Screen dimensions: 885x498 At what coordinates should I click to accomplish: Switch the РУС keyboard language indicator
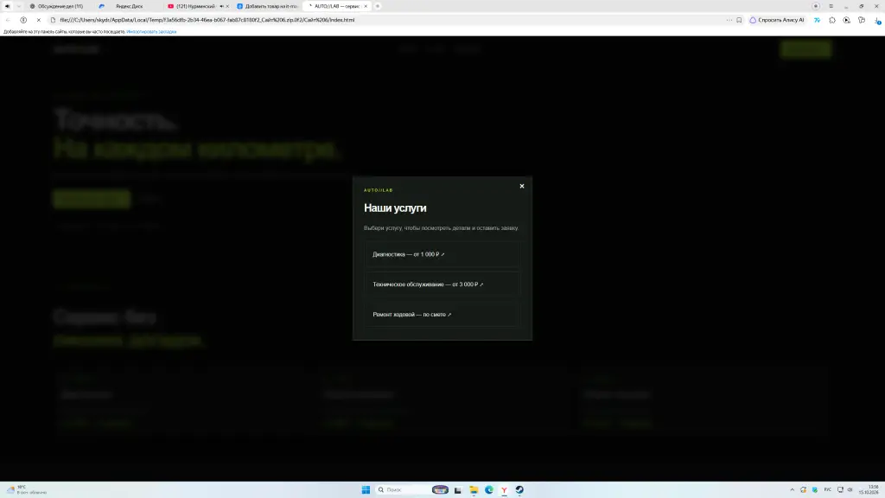(827, 489)
